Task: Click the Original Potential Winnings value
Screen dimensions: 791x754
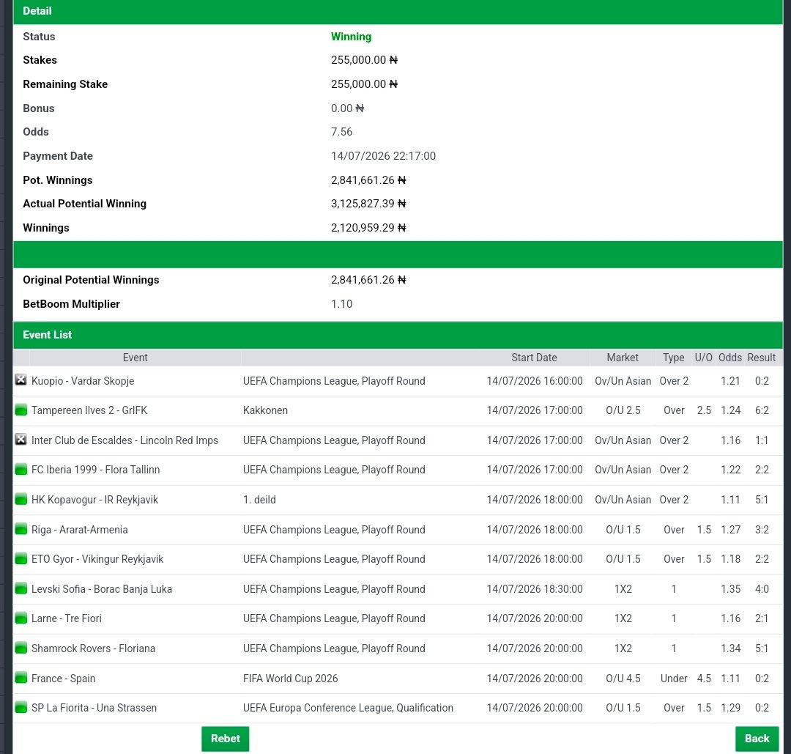Action: pos(368,280)
